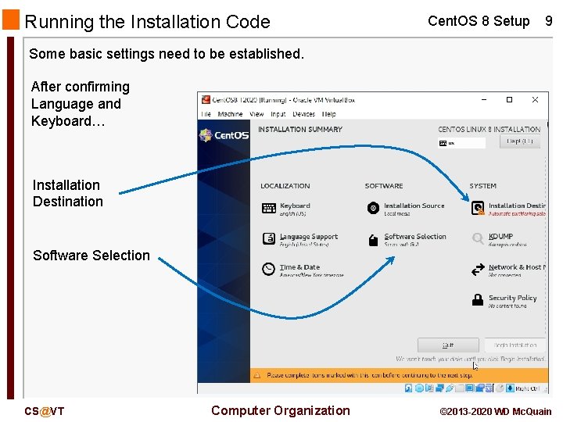Open the File menu
This screenshot has width=563, height=422.
coord(206,114)
